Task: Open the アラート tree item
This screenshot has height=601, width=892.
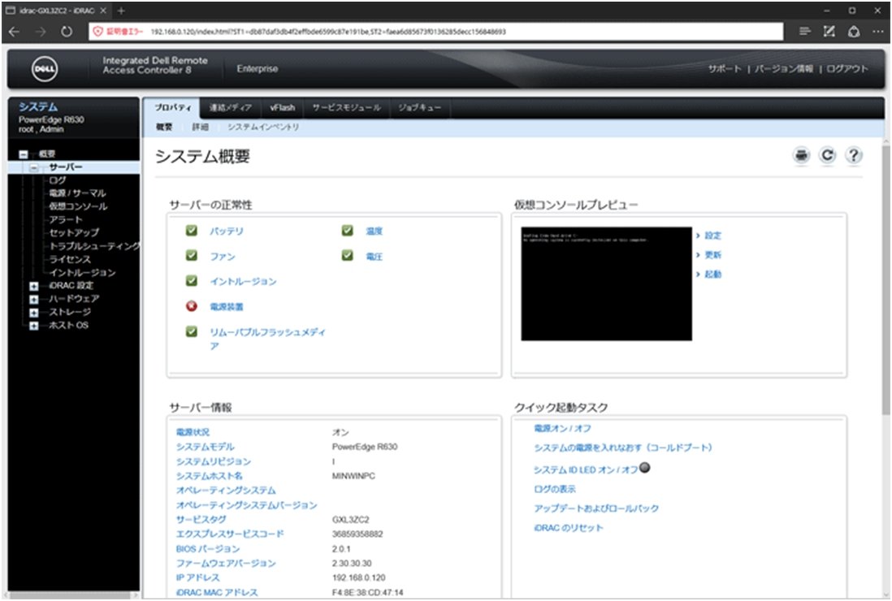Action: click(66, 219)
